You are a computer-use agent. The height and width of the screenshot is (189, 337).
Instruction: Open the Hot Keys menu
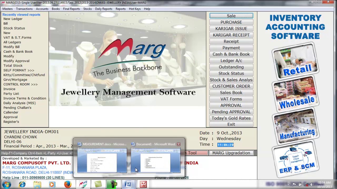click(x=135, y=9)
